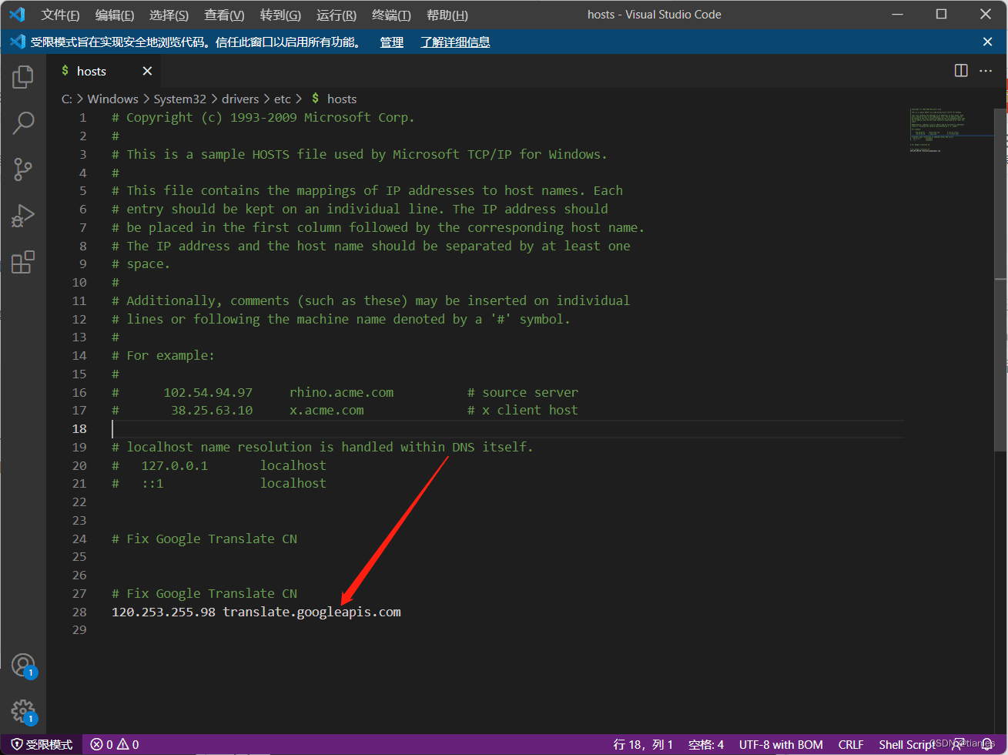Open the 转到(G) menu
1008x755 pixels.
point(280,15)
